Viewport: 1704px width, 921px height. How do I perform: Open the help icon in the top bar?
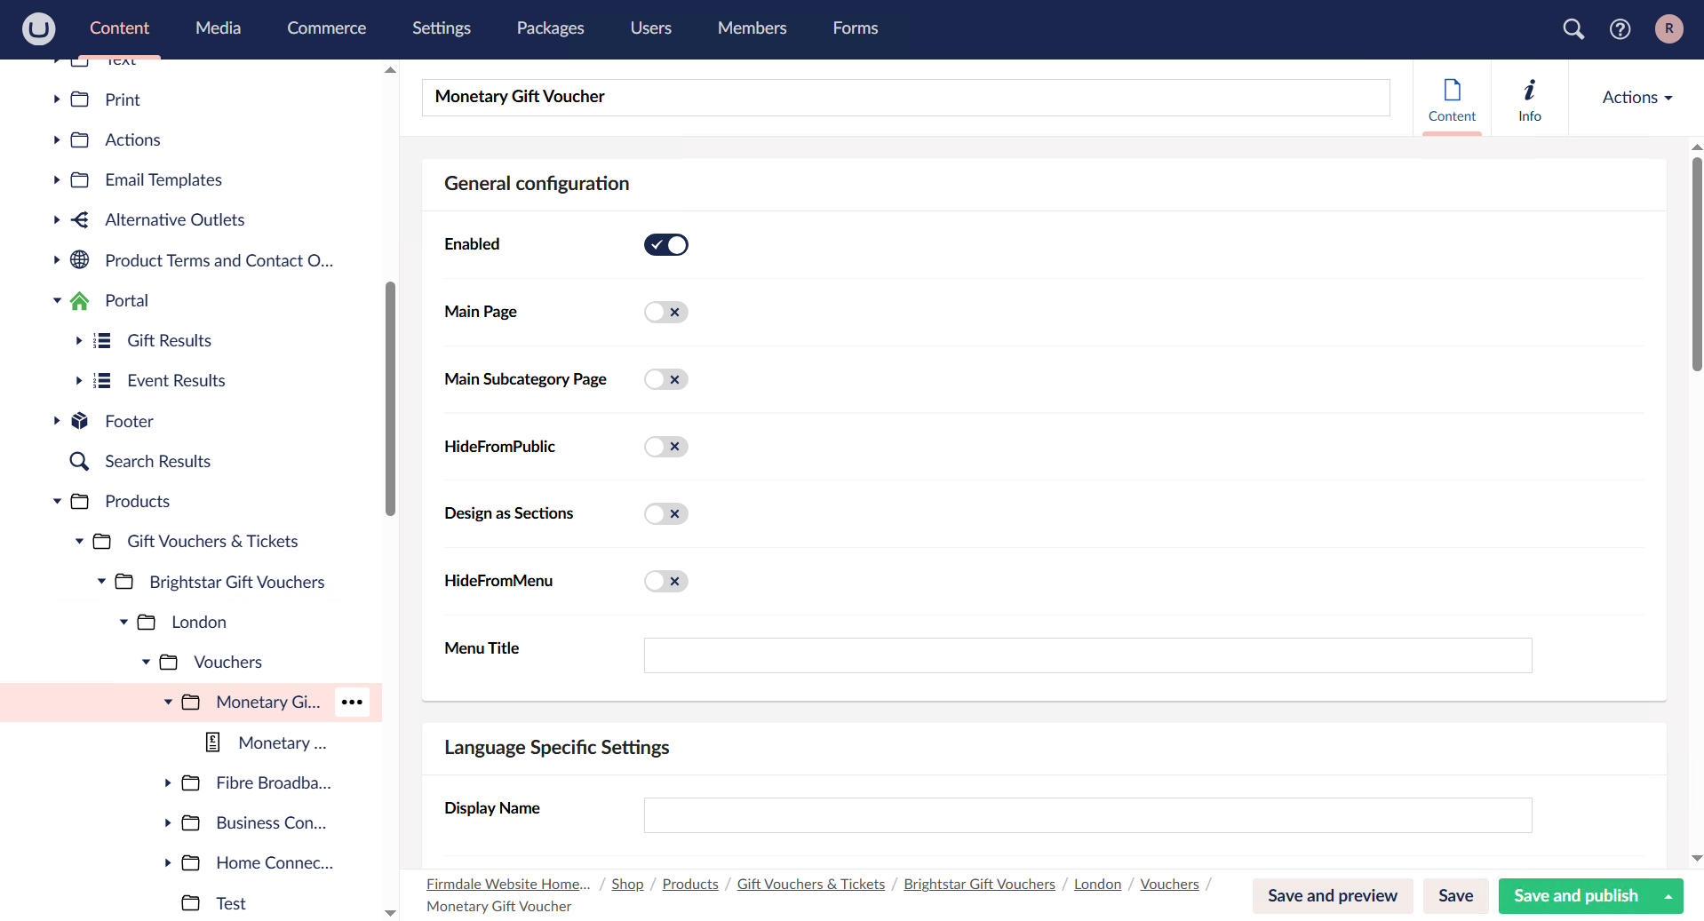(x=1619, y=28)
